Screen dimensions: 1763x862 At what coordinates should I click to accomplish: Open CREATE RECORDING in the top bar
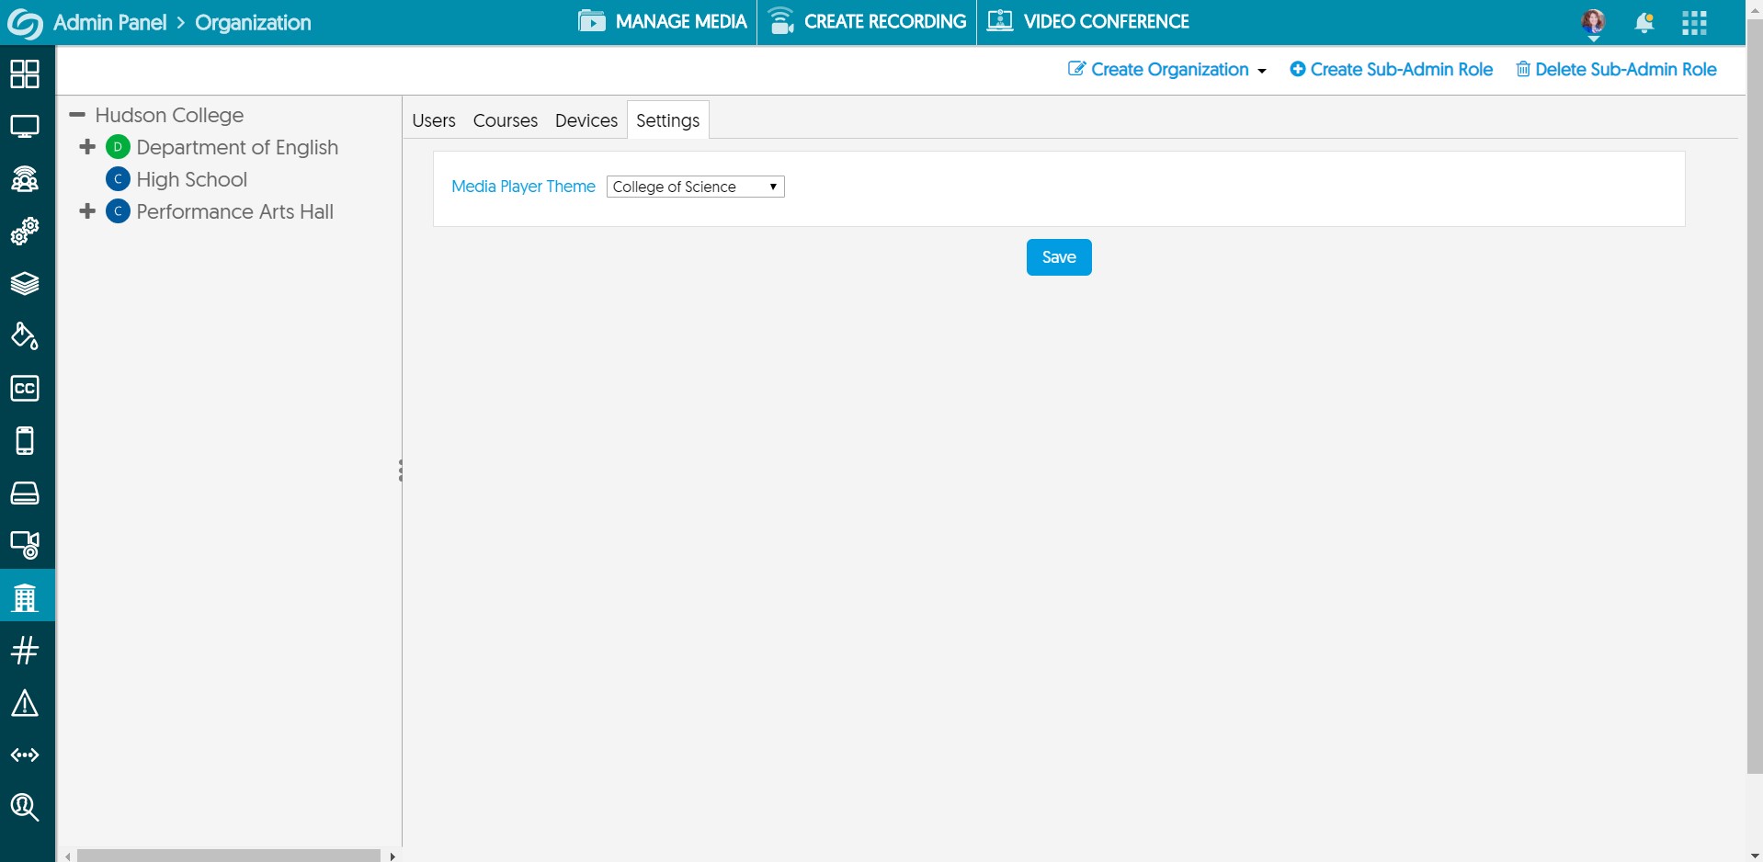[868, 22]
